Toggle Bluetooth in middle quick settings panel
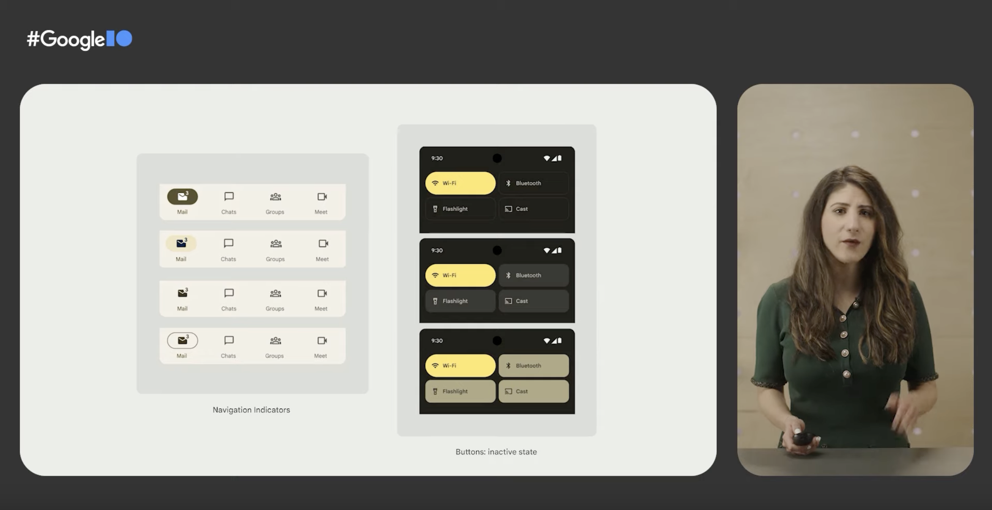Image resolution: width=992 pixels, height=510 pixels. (x=534, y=274)
